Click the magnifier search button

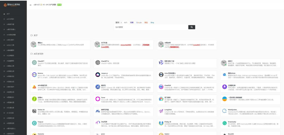192,27
